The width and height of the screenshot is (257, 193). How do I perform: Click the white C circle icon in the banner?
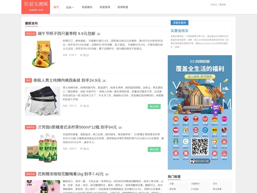click(x=186, y=142)
